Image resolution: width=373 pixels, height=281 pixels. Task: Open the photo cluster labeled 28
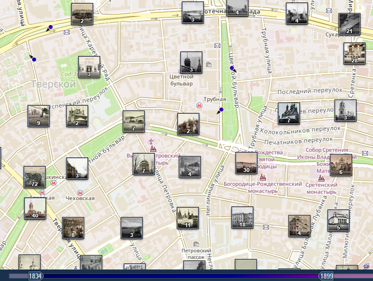point(354,53)
